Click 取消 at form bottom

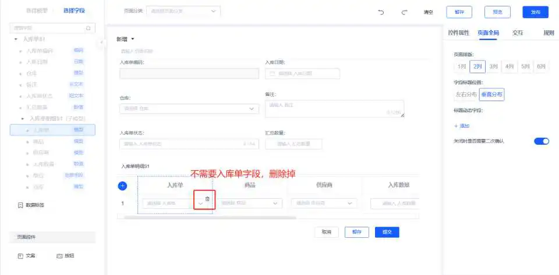tap(327, 232)
